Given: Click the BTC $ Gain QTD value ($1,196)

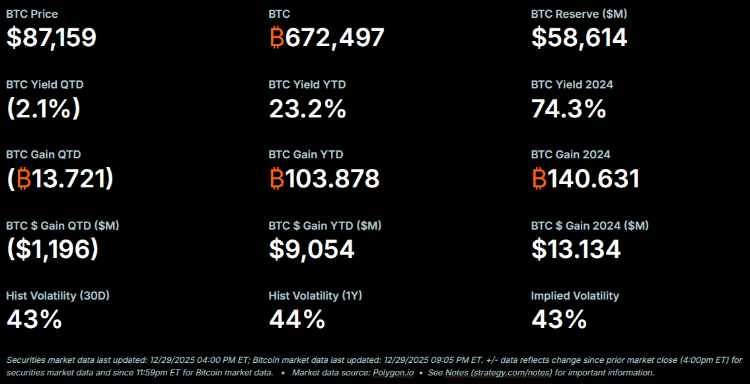Looking at the screenshot, I should pyautogui.click(x=53, y=249).
